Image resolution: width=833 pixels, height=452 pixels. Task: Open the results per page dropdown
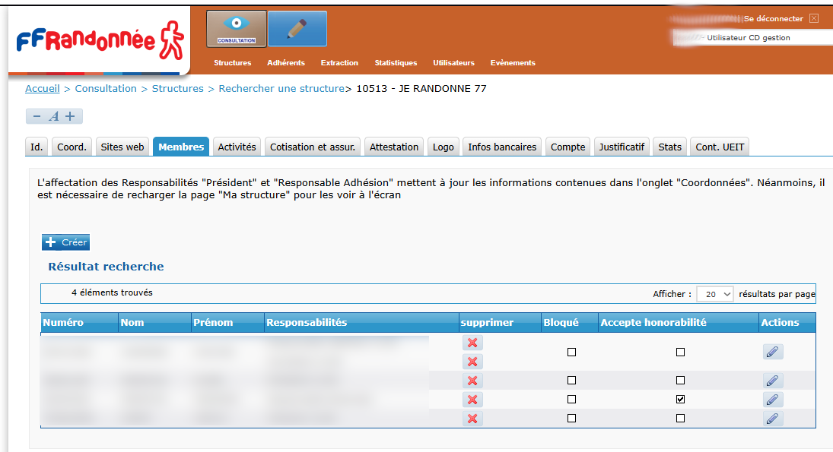(x=715, y=294)
